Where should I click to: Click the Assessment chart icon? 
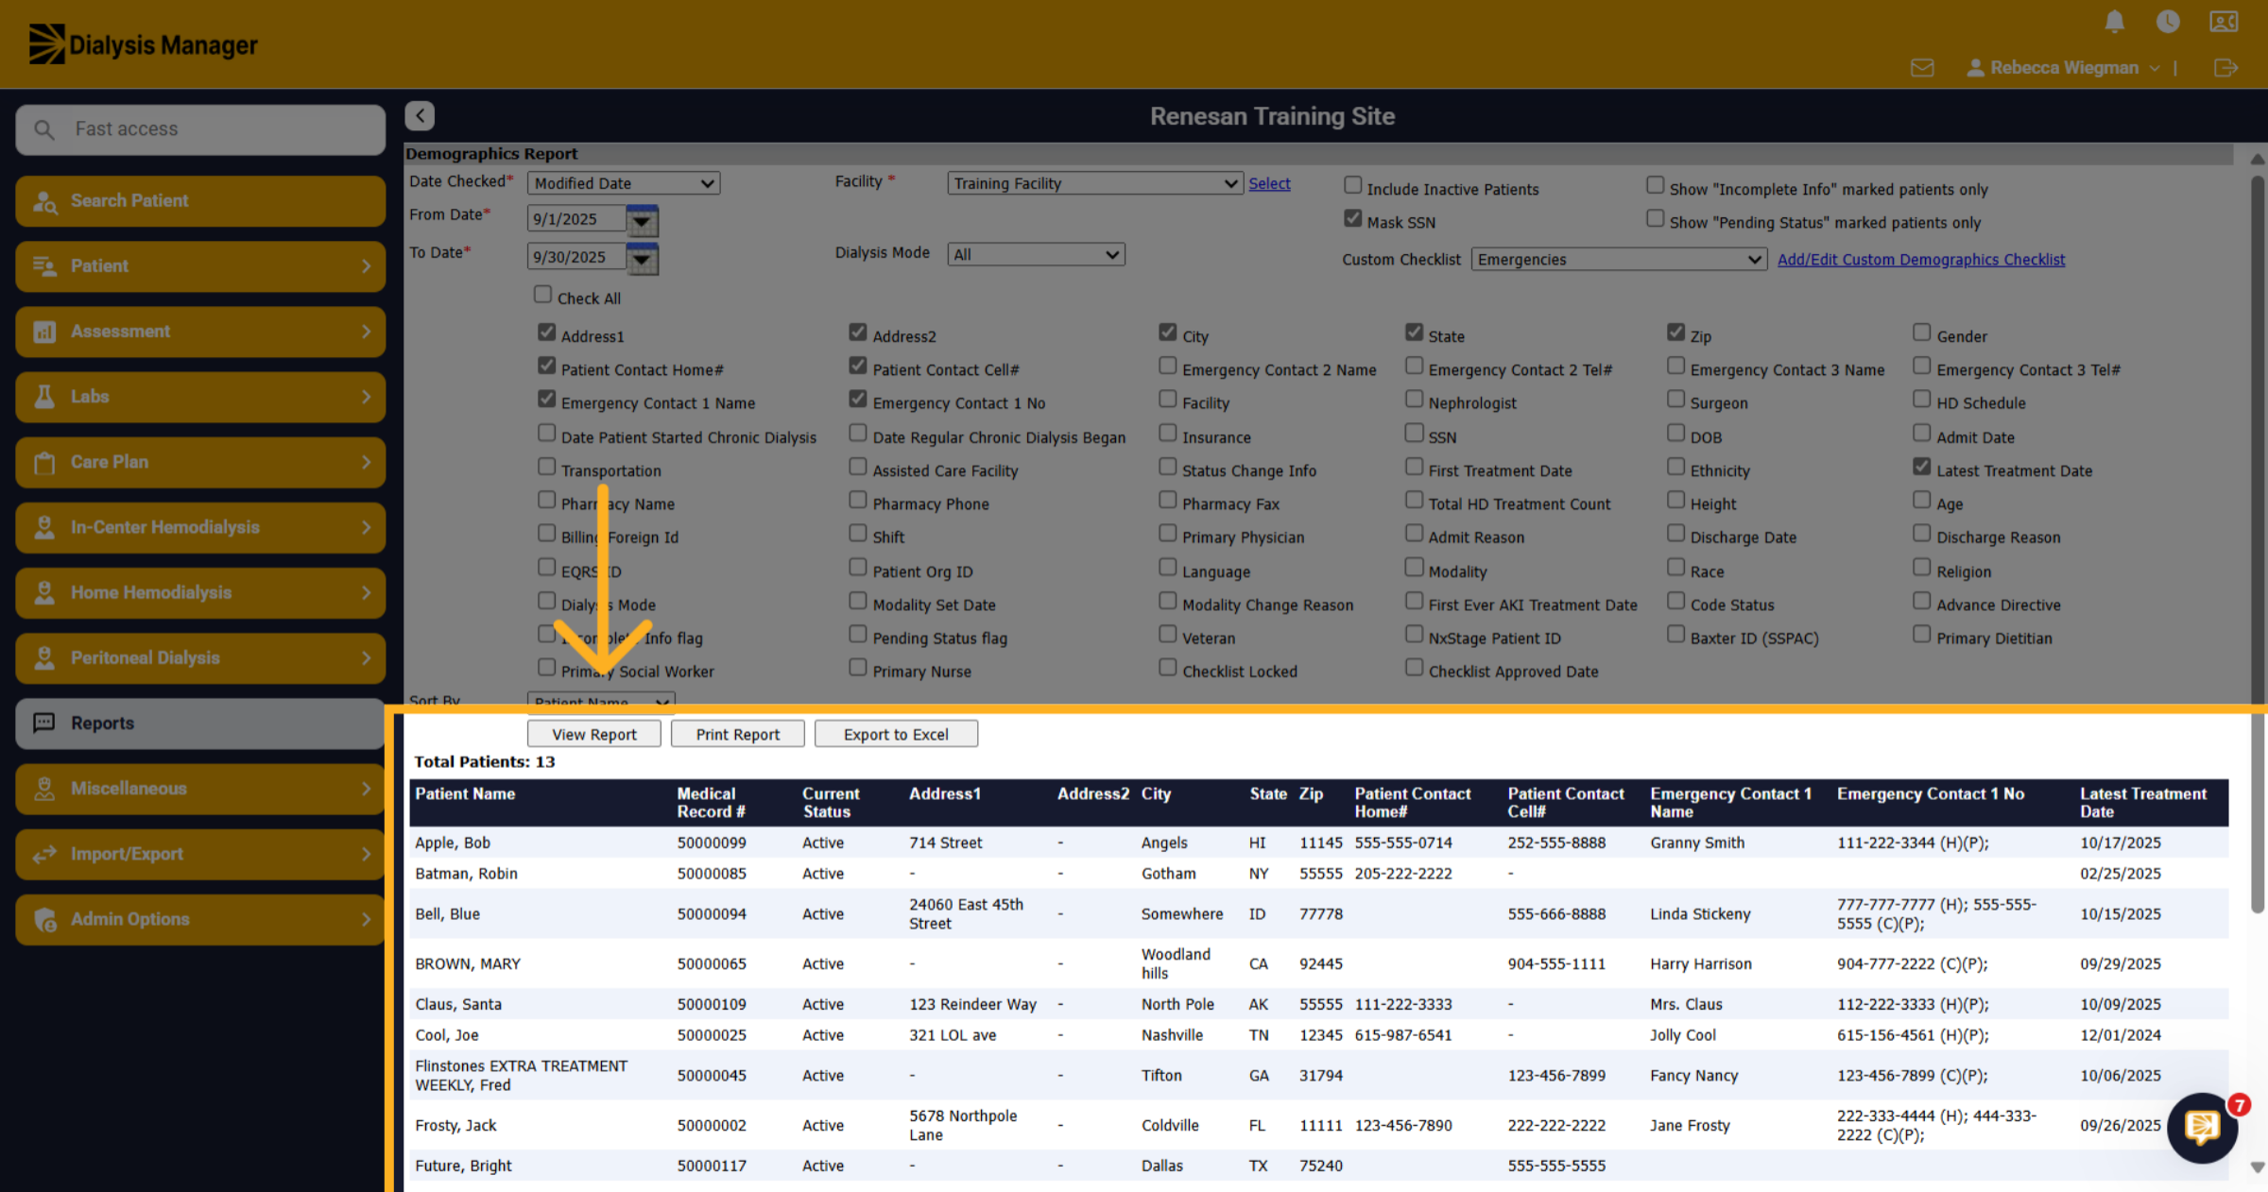tap(44, 332)
